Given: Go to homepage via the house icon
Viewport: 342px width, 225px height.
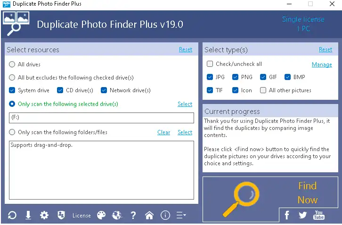Looking at the screenshot, I should (x=149, y=215).
